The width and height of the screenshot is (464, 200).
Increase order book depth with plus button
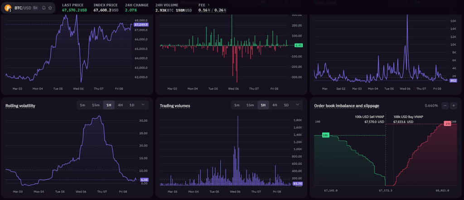[x=454, y=105]
